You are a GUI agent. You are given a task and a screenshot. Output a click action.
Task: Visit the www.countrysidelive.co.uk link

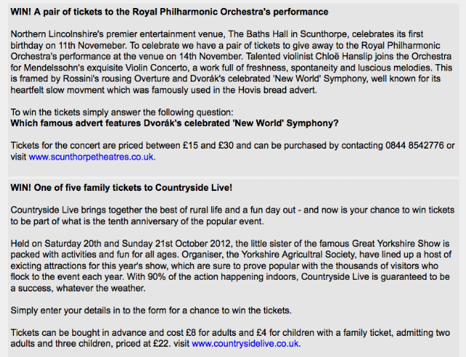click(246, 344)
